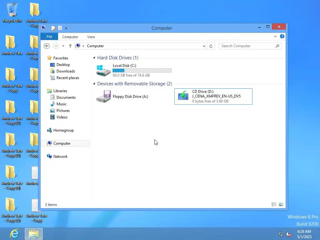Open the Homegroup icon in sidebar

[49, 130]
